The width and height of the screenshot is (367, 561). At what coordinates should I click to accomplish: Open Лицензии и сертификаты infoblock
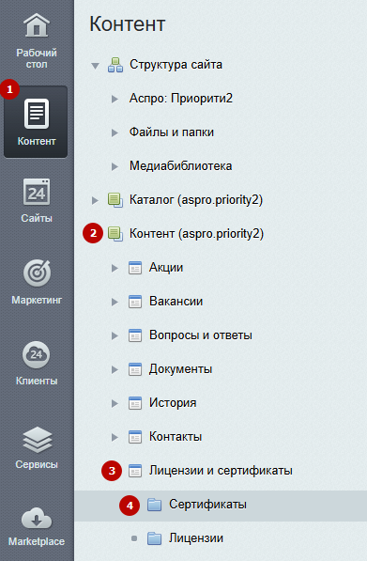tap(221, 471)
